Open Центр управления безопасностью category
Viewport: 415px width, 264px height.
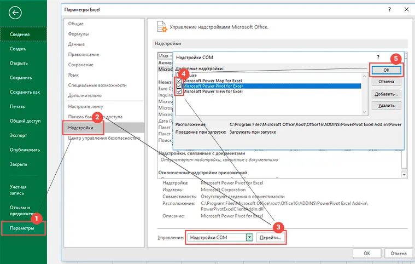[104, 138]
